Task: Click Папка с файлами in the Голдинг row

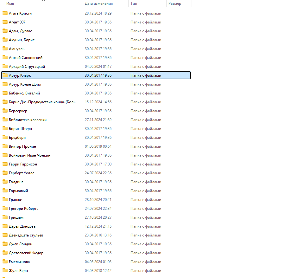Action: coord(146,182)
